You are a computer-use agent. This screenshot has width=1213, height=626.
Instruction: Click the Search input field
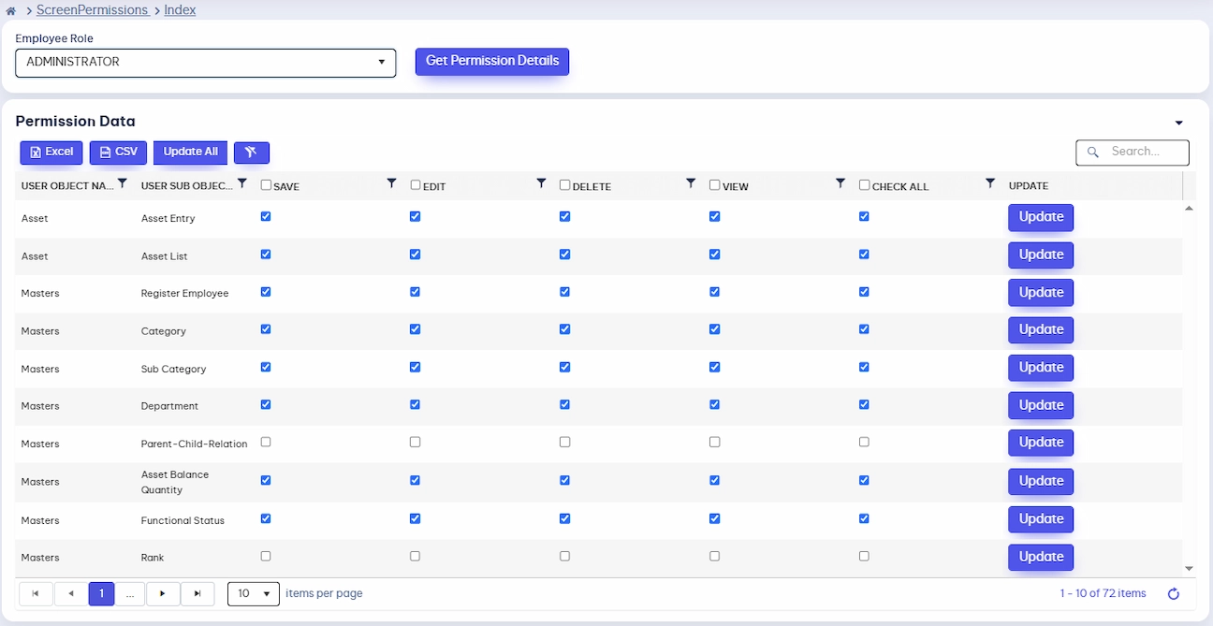pos(1133,152)
